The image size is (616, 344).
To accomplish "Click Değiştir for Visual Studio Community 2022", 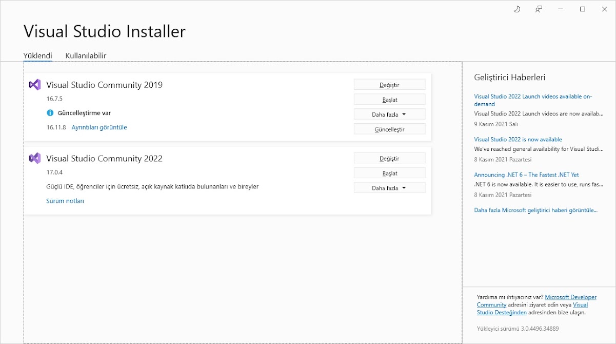I will pyautogui.click(x=389, y=158).
